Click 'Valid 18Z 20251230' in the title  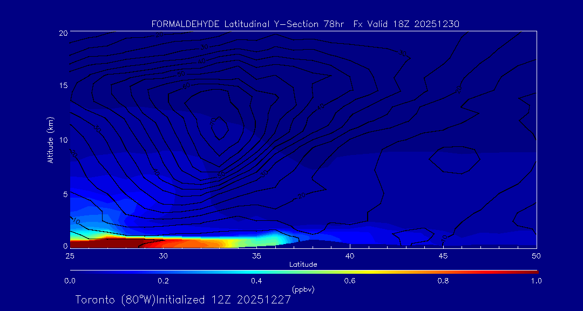pyautogui.click(x=416, y=24)
